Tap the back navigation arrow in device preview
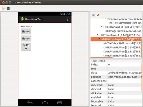 30,103
